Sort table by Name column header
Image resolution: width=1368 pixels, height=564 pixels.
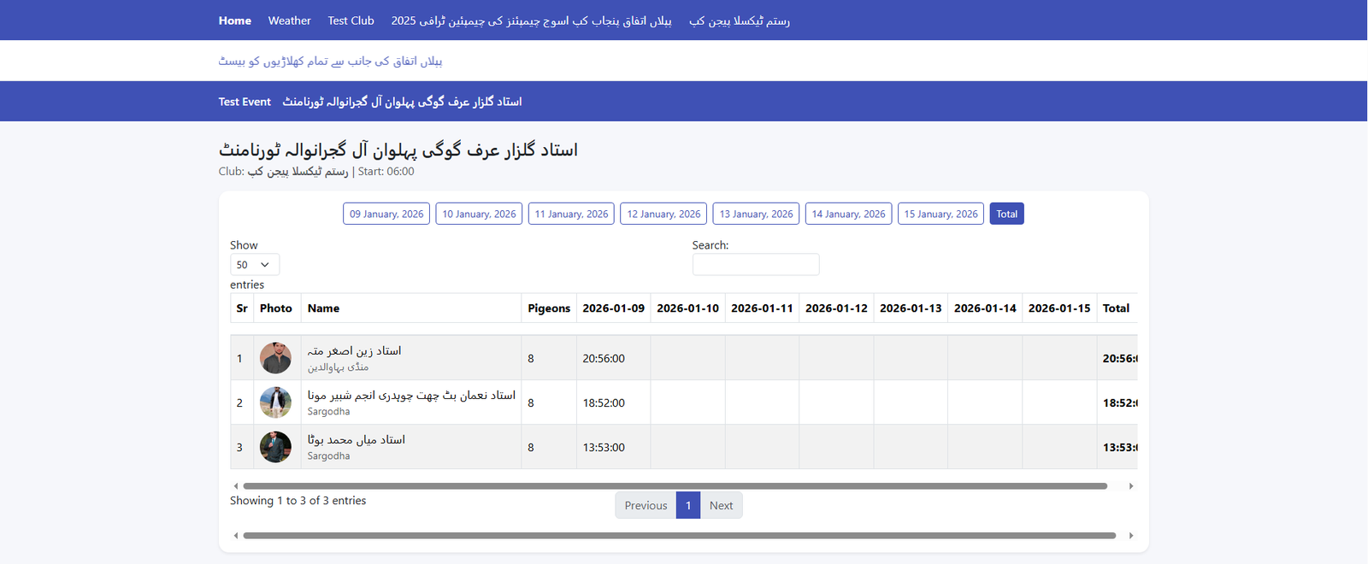pos(323,308)
